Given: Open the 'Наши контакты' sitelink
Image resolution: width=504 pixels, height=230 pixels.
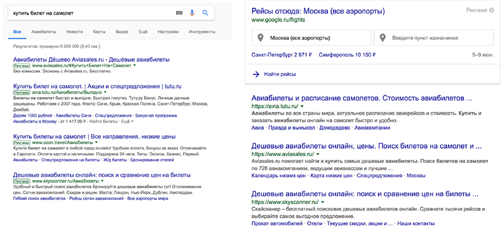Looking at the screenshot, I should click(416, 223).
